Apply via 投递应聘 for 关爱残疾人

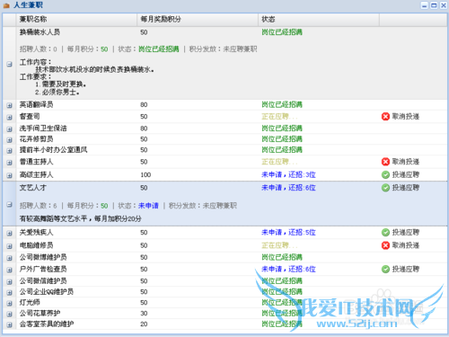(406, 233)
